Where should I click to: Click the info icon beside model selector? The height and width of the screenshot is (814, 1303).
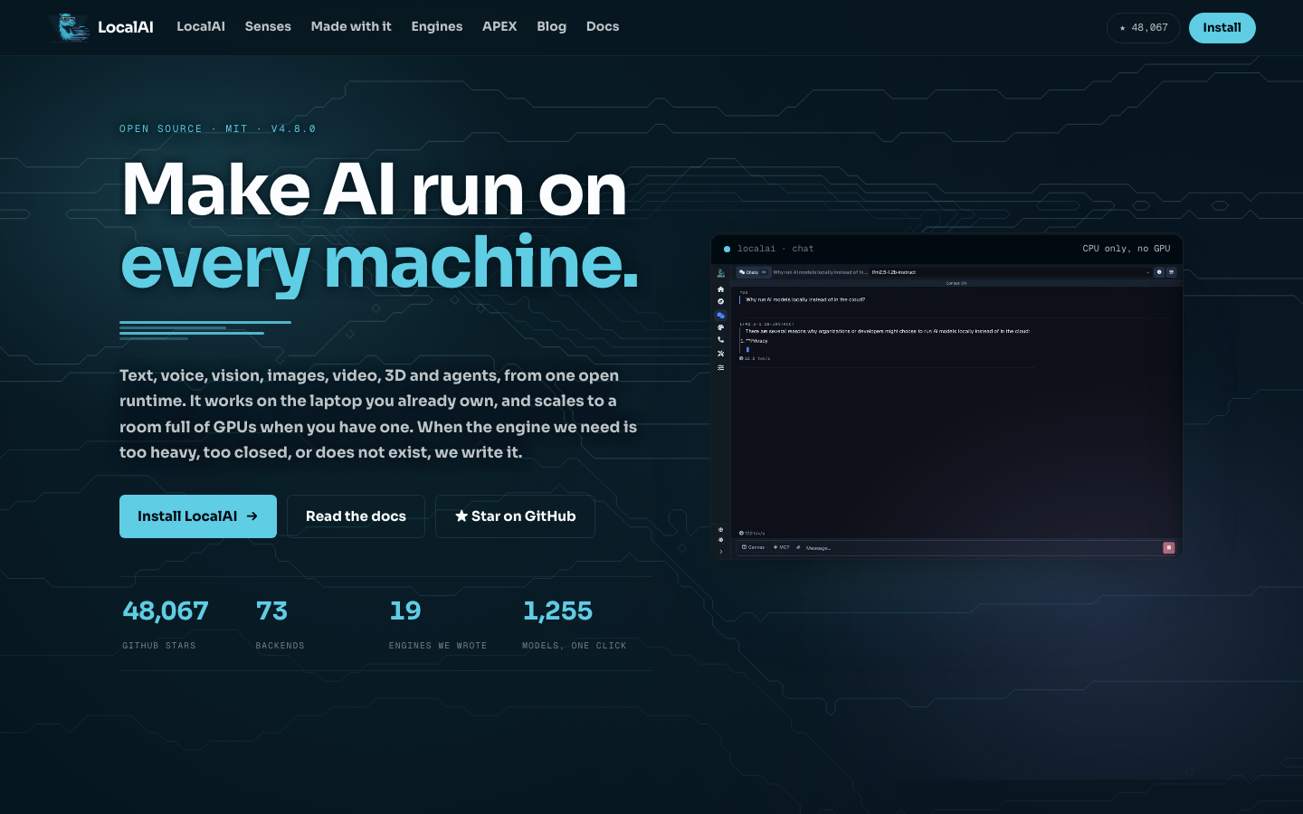coord(1159,272)
